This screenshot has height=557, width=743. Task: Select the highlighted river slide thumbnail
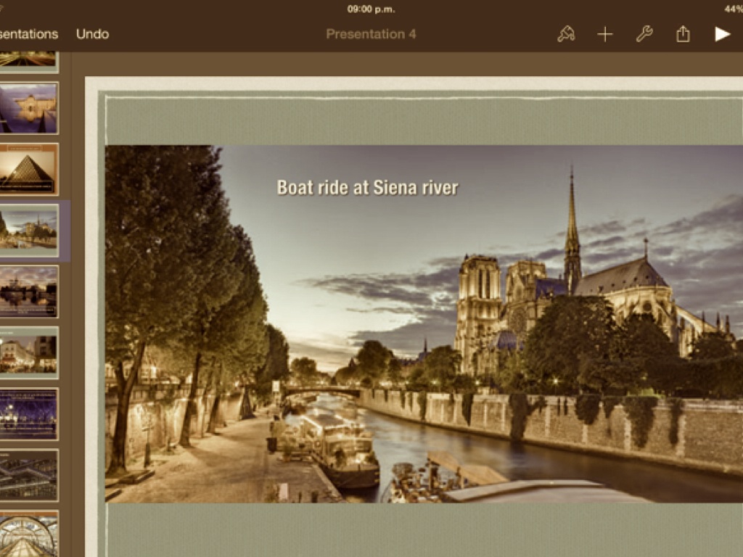pyautogui.click(x=28, y=231)
